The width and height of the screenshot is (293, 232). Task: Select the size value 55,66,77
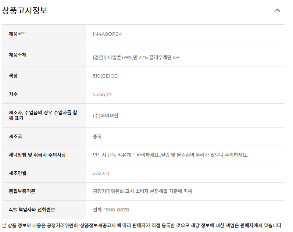(x=102, y=94)
